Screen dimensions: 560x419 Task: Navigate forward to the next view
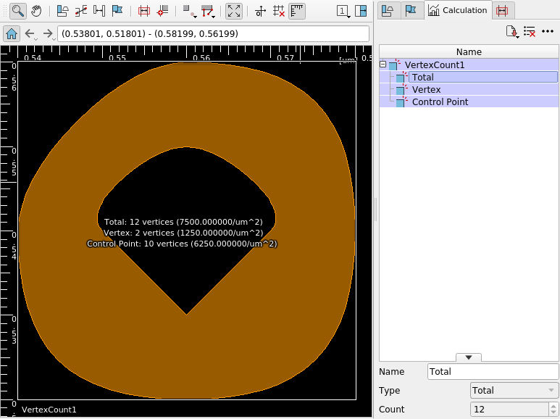[x=49, y=34]
